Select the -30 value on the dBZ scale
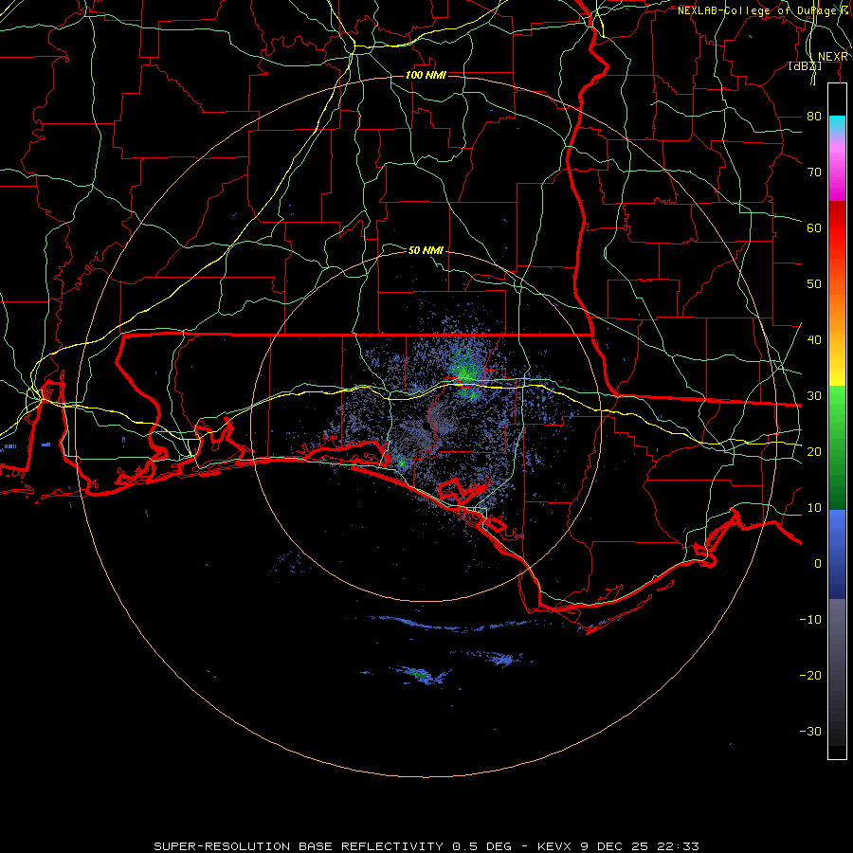The image size is (853, 853). pos(810,732)
